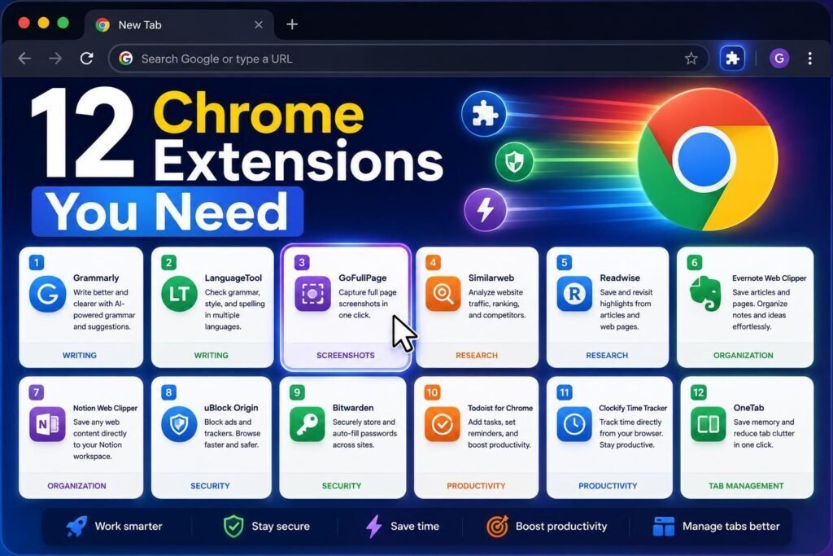
Task: Click the blue puzzle piece bubble near the logo
Action: (484, 114)
